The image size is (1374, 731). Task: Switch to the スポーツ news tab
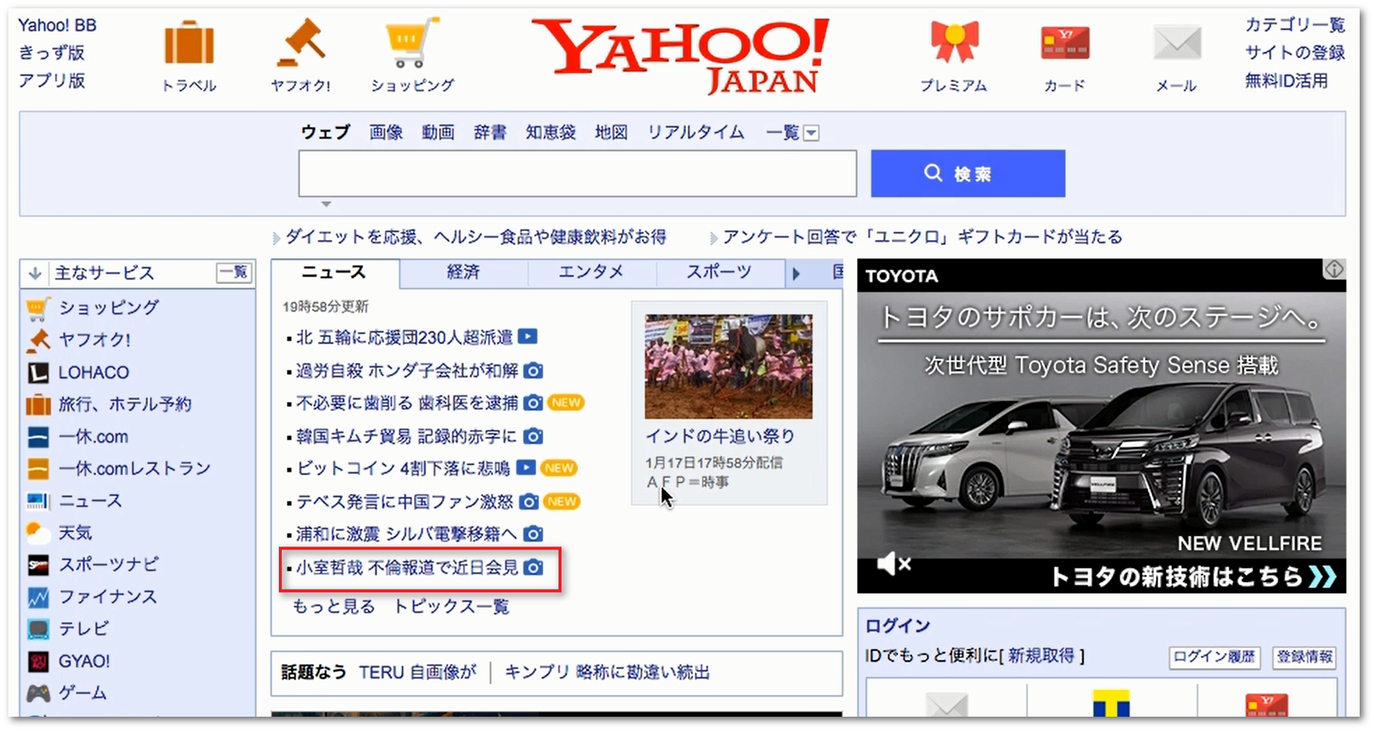[719, 273]
